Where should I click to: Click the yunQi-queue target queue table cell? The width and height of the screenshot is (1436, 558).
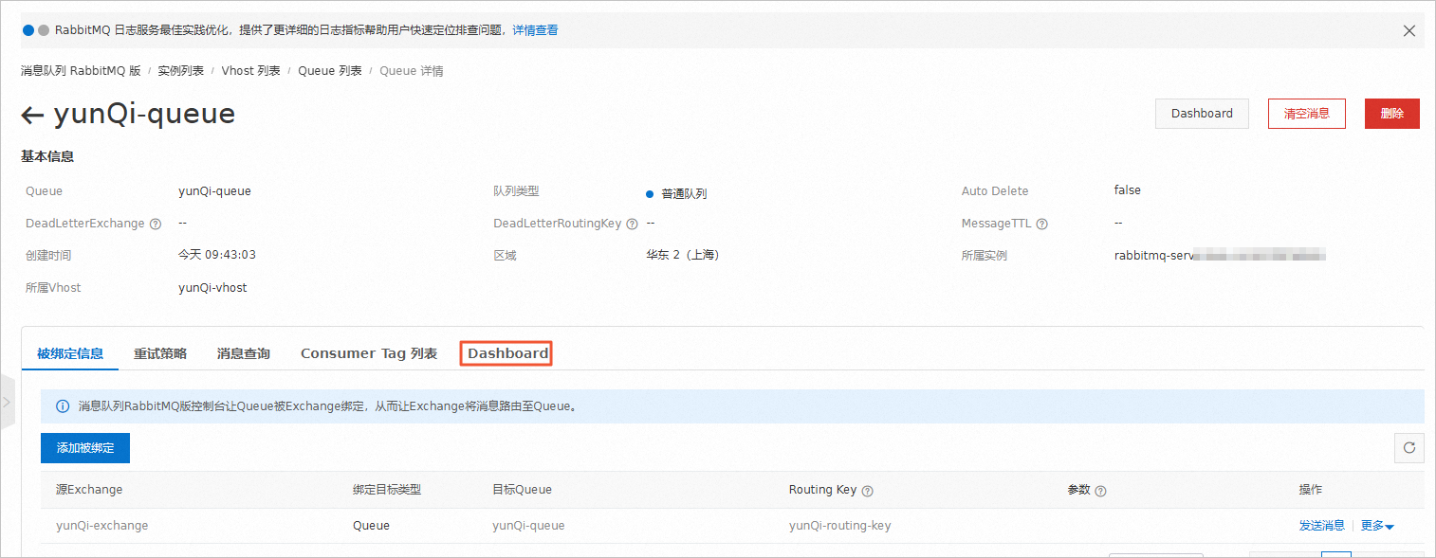click(x=528, y=526)
